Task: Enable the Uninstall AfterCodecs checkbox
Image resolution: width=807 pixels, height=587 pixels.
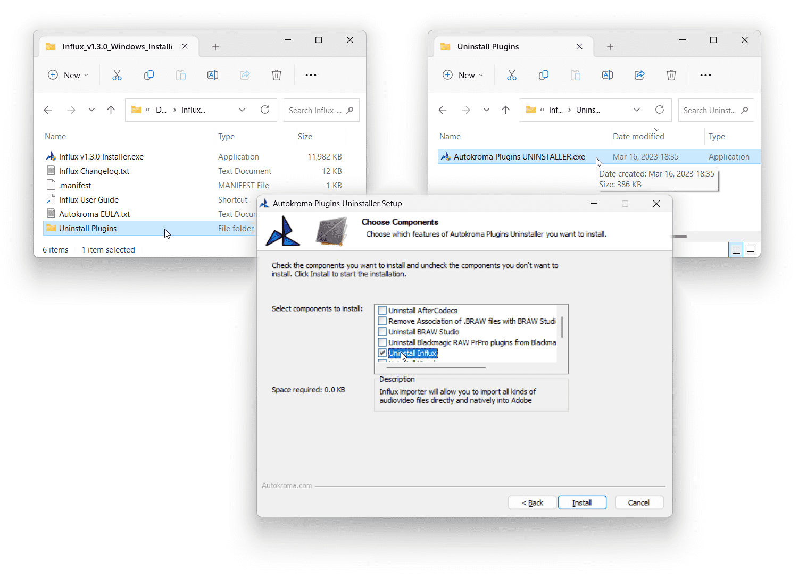Action: (382, 311)
